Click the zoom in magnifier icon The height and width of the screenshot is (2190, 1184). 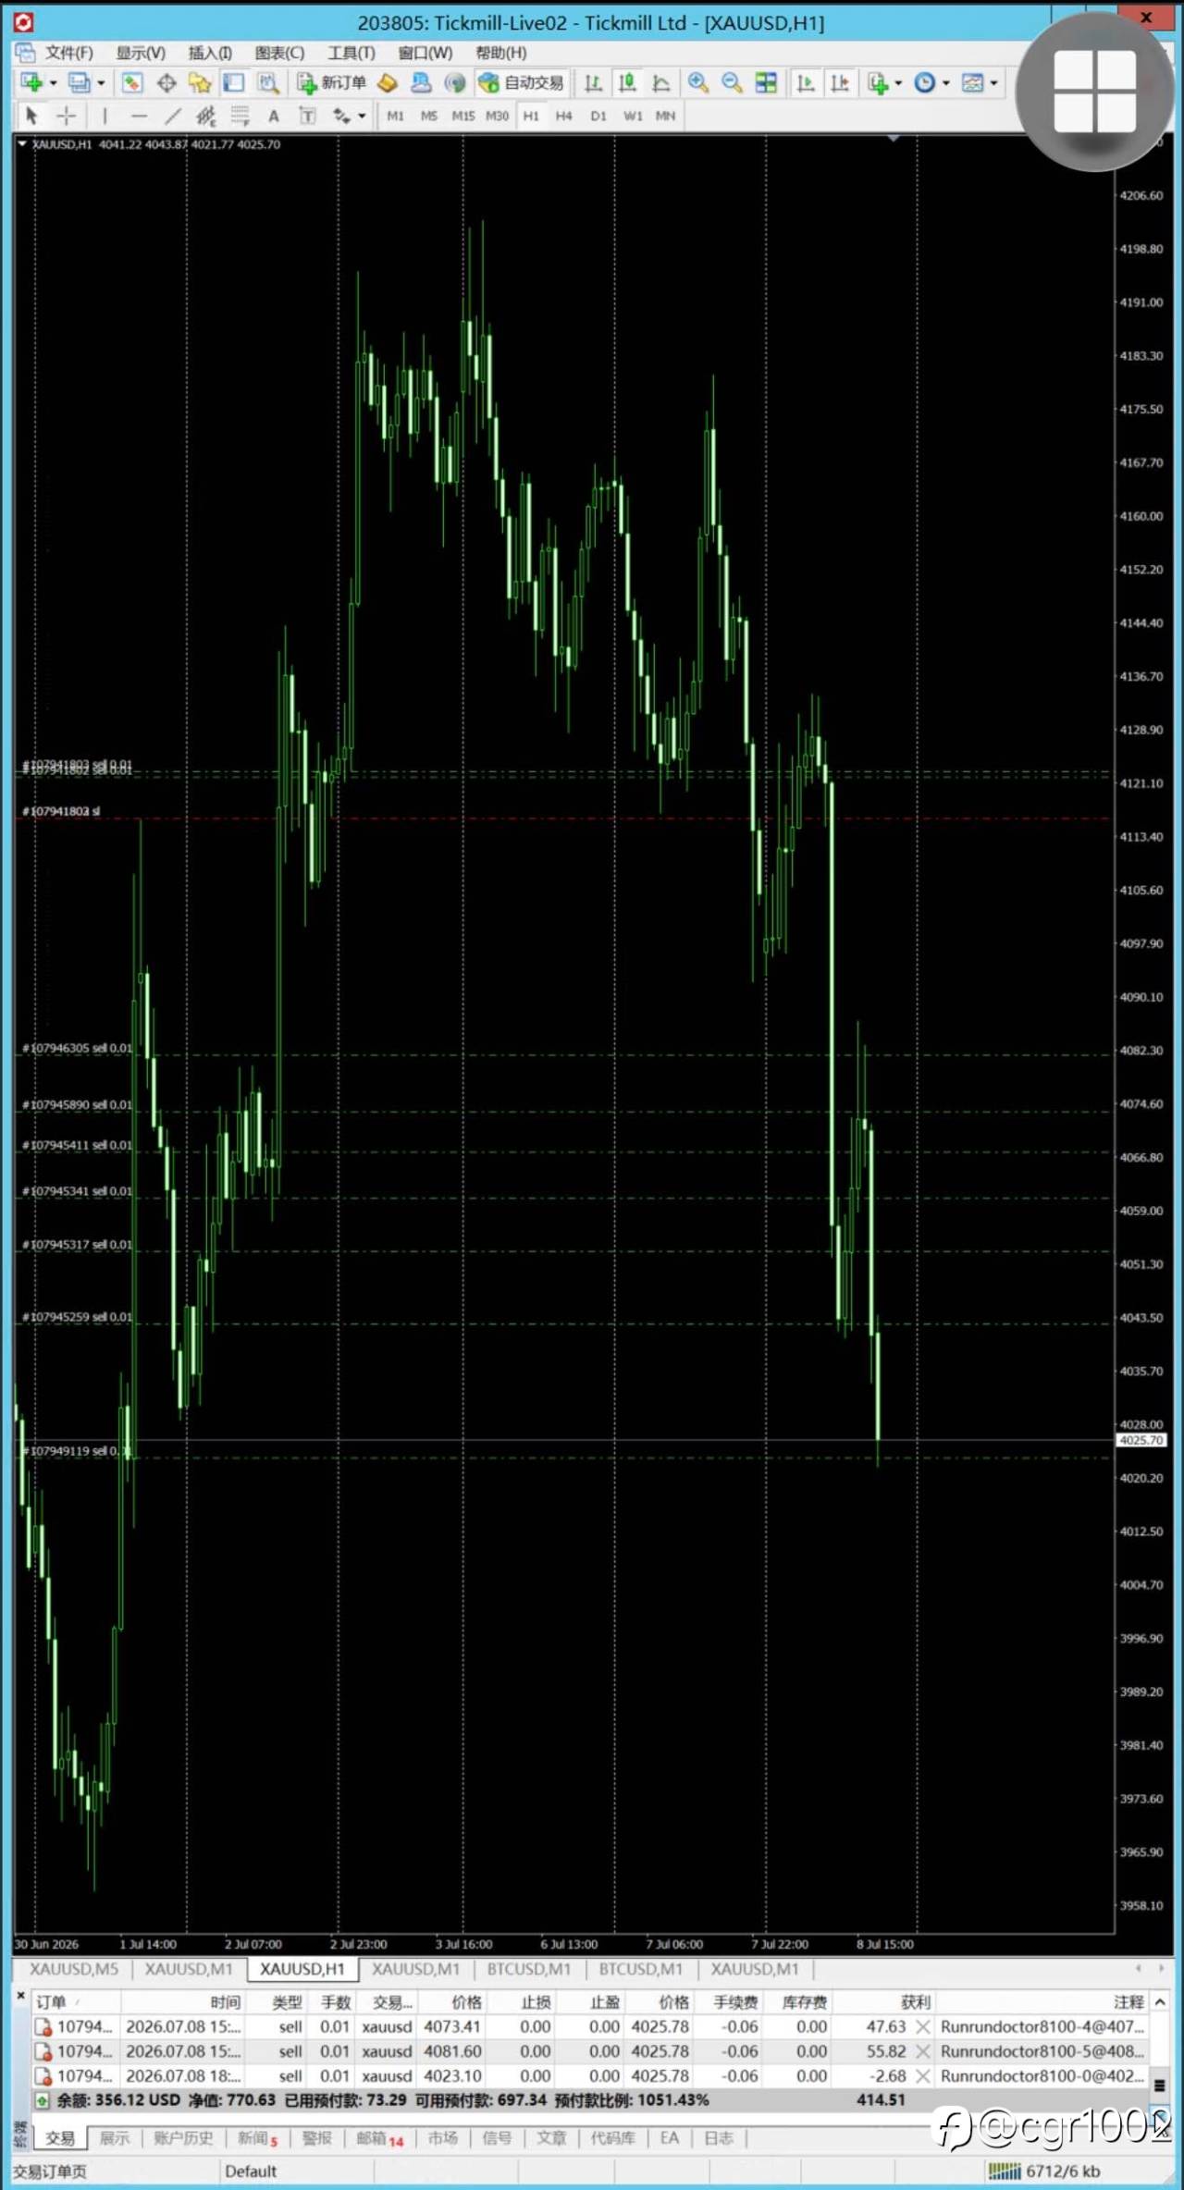click(698, 82)
